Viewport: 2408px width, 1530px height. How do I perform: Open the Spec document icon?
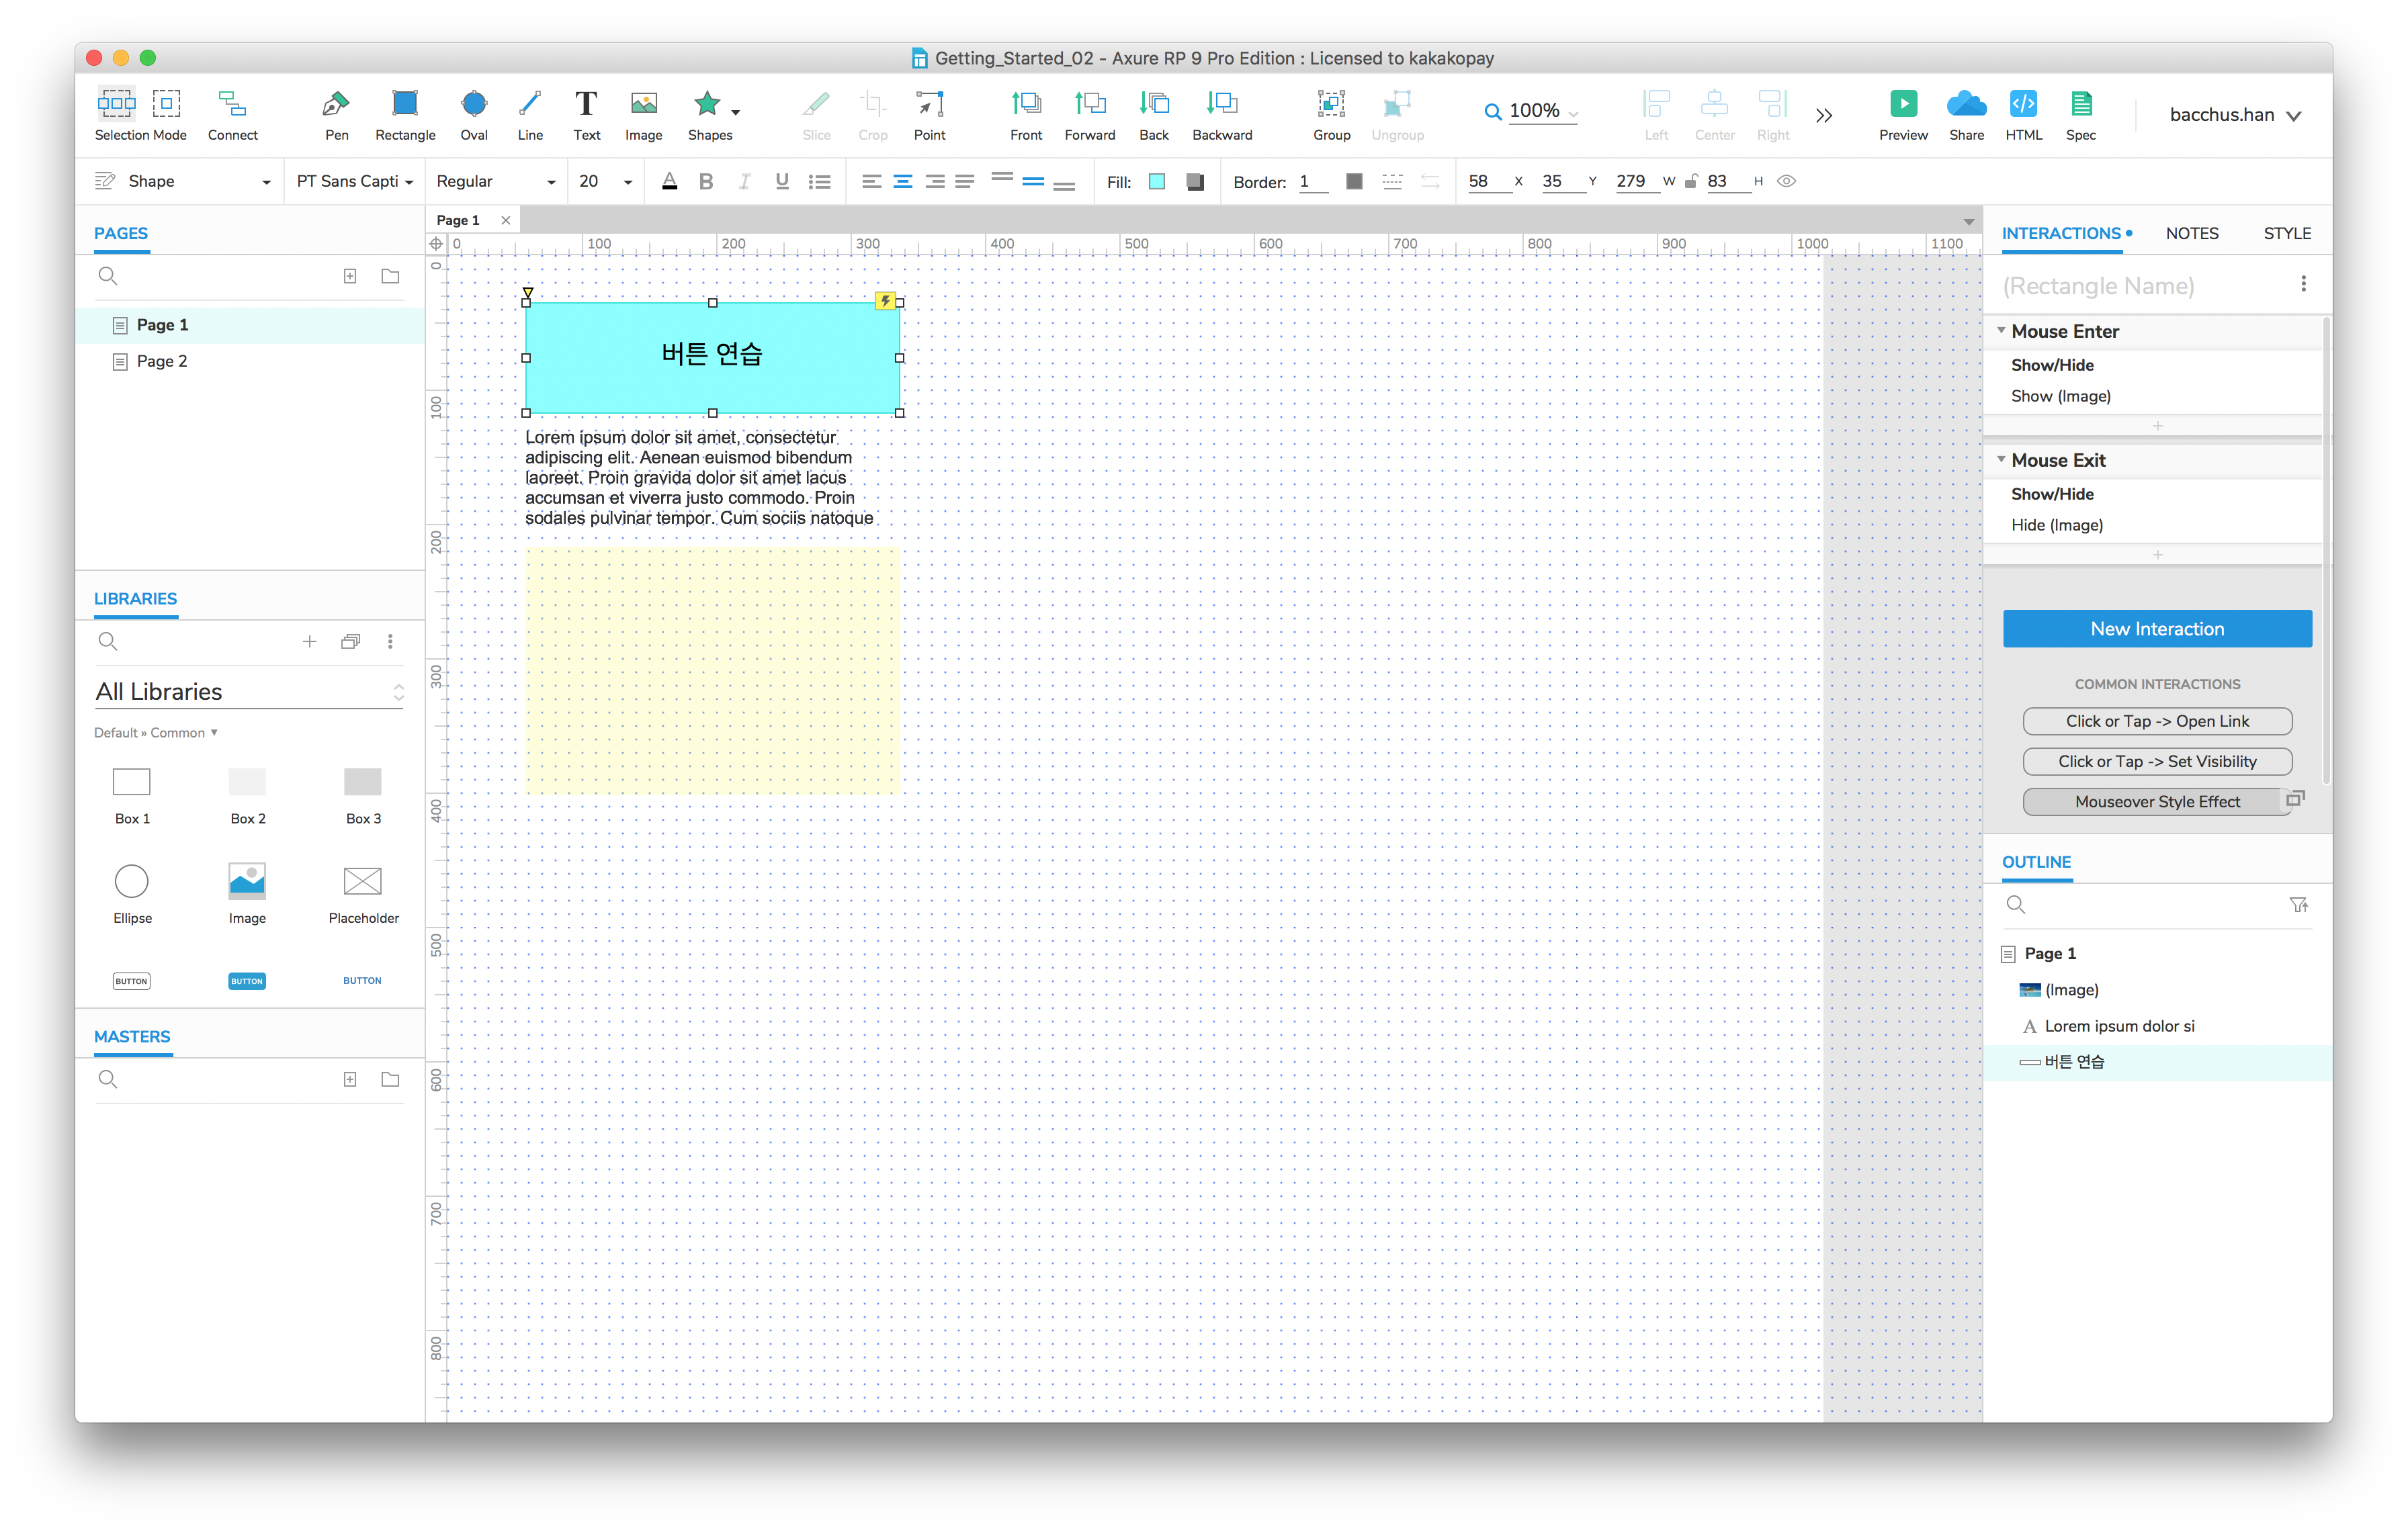(x=2080, y=104)
